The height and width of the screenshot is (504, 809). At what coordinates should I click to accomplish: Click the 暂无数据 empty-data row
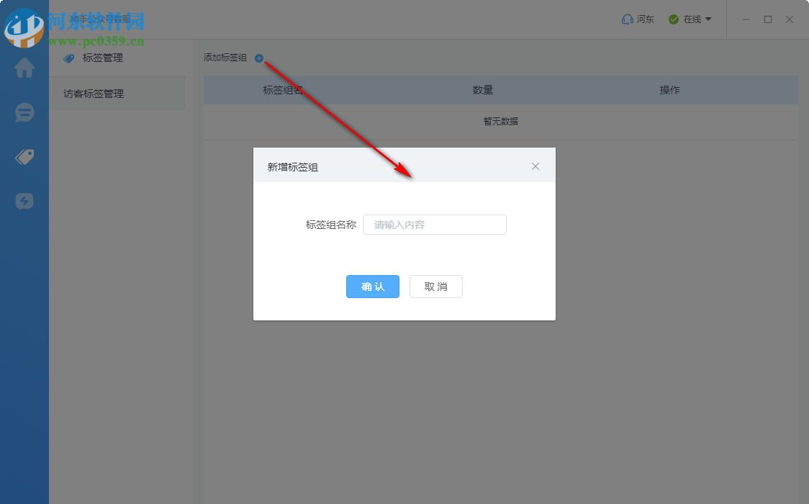[500, 121]
